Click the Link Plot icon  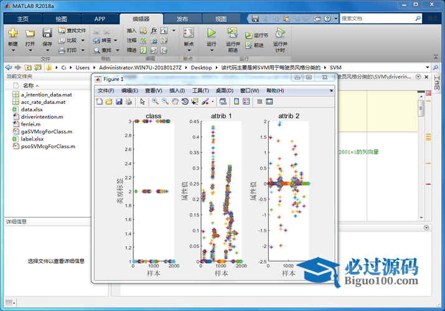coord(223,101)
